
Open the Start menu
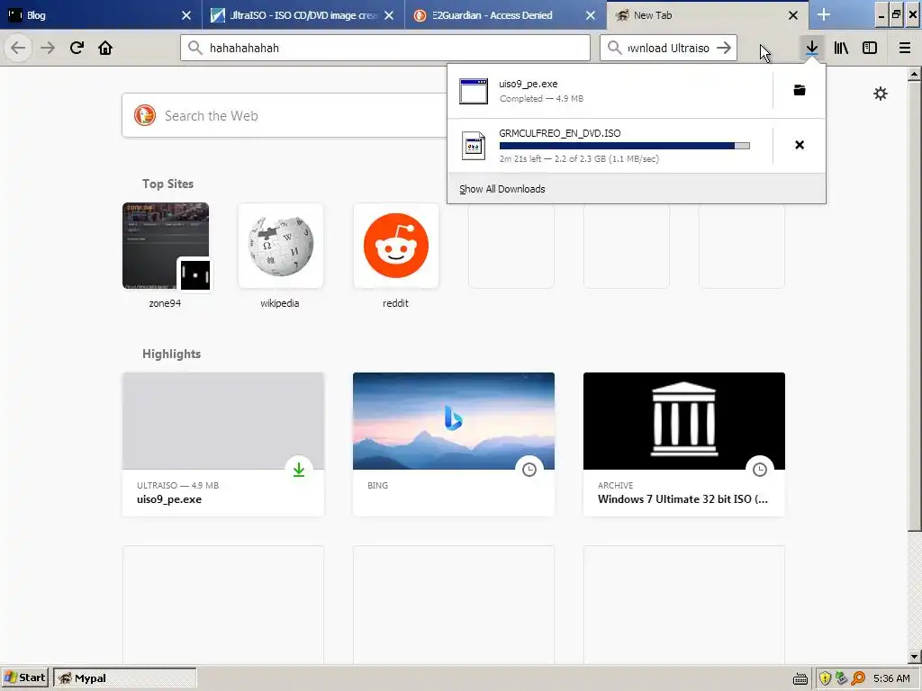(x=25, y=678)
